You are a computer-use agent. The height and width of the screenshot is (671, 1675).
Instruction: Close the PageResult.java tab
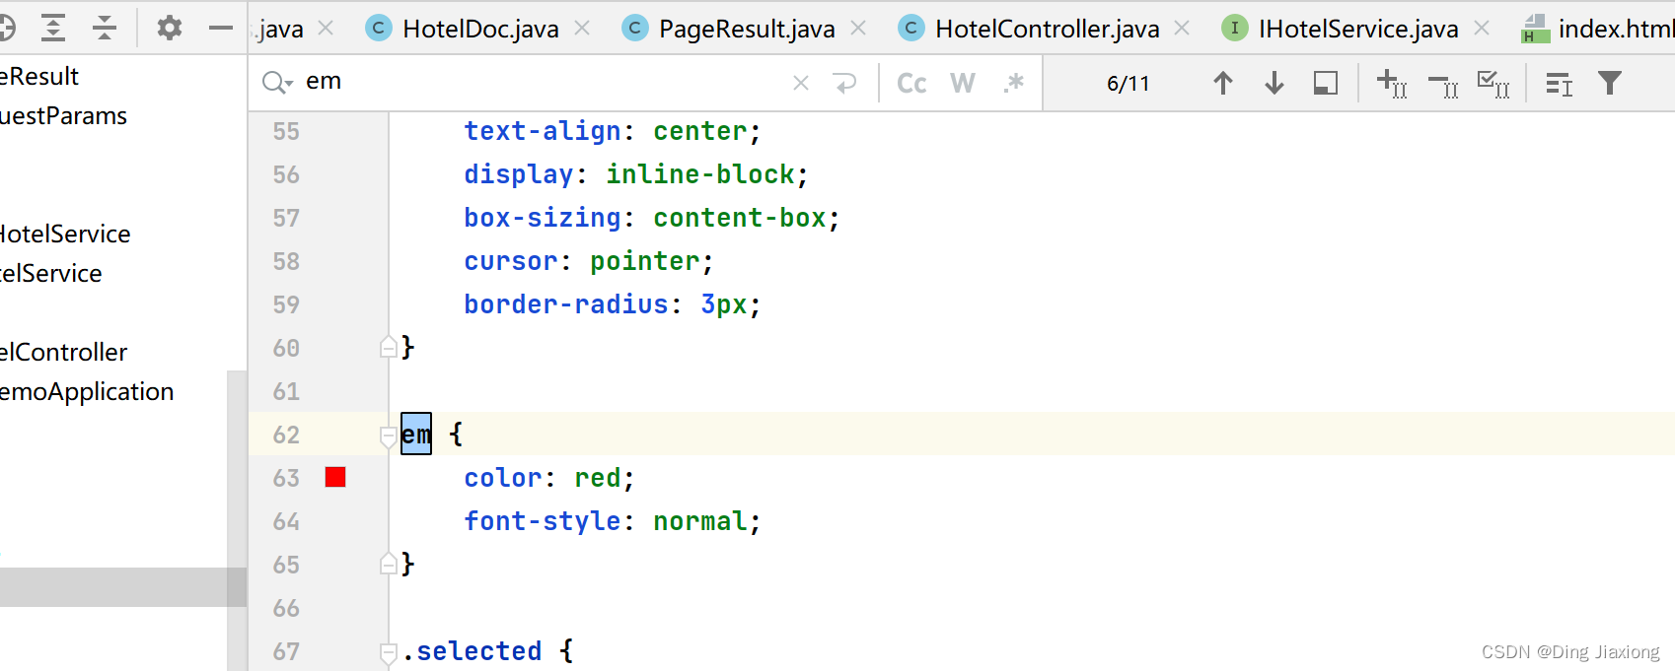pos(858,29)
